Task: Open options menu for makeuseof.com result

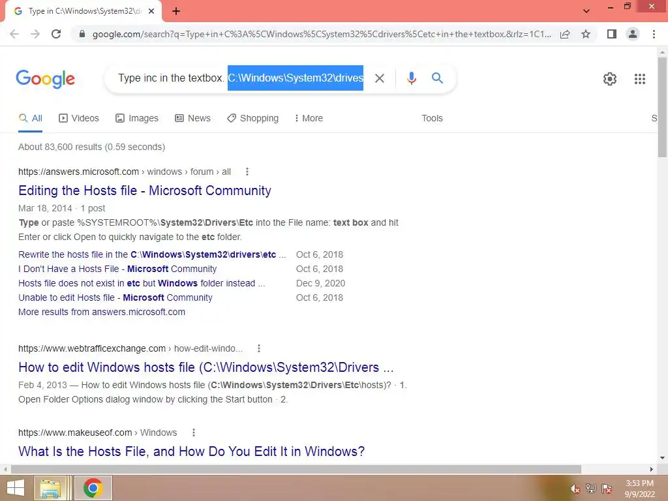Action: pyautogui.click(x=193, y=433)
